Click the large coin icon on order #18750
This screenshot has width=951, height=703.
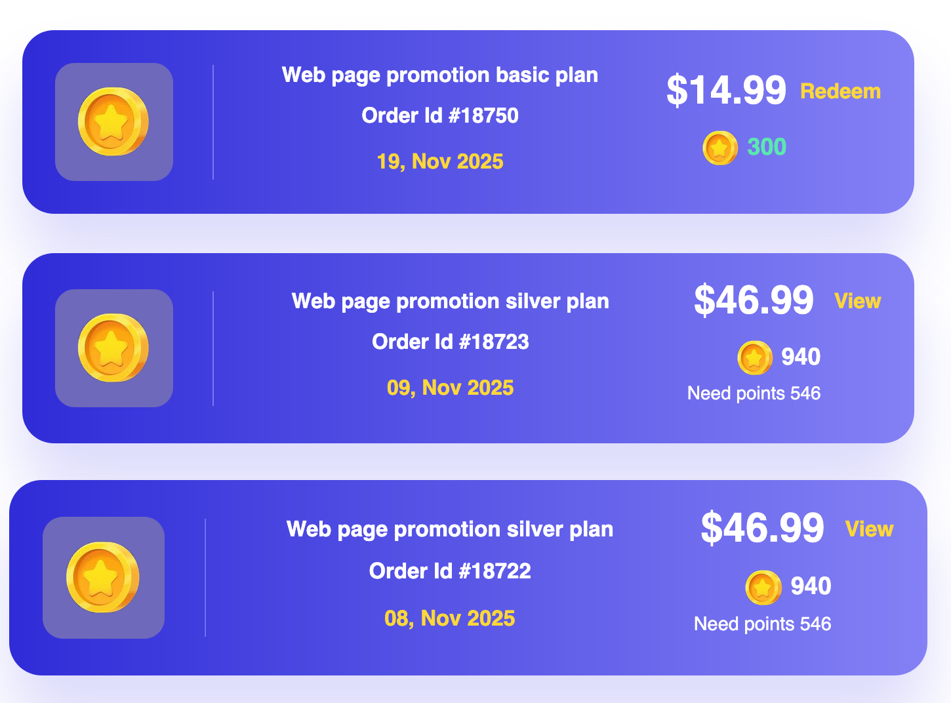[x=113, y=122]
